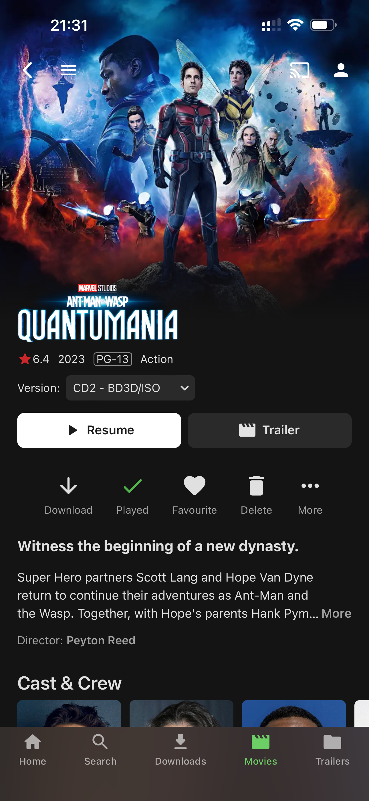Toggle the Favourite heart
Viewport: 369px width, 801px height.
click(x=195, y=485)
